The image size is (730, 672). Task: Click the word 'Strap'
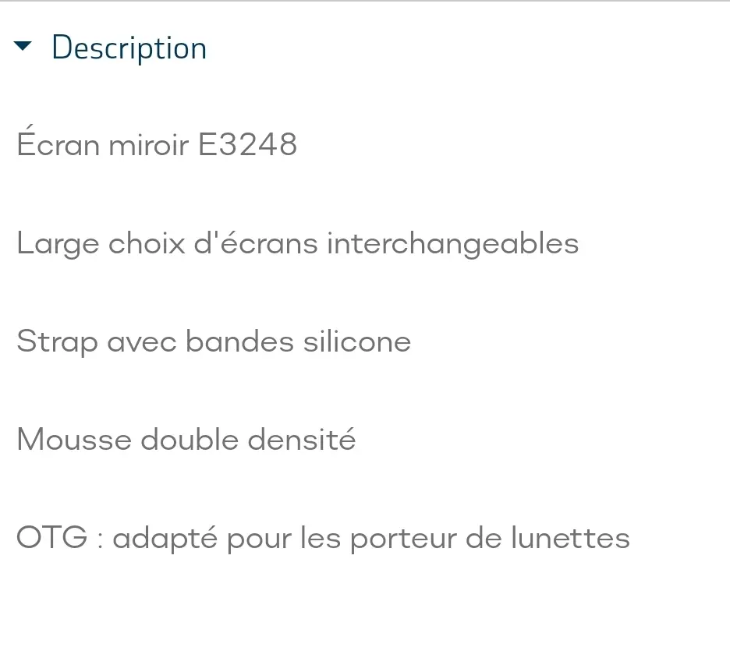[57, 342]
